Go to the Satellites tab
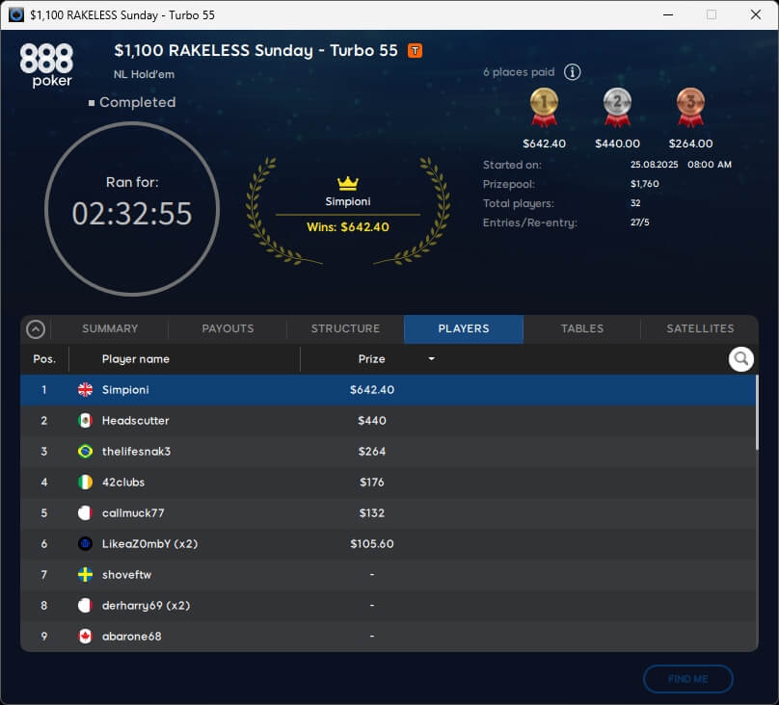 click(700, 328)
